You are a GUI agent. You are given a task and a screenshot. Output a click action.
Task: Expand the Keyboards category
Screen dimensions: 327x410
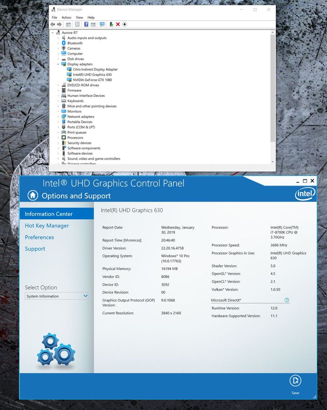click(58, 101)
